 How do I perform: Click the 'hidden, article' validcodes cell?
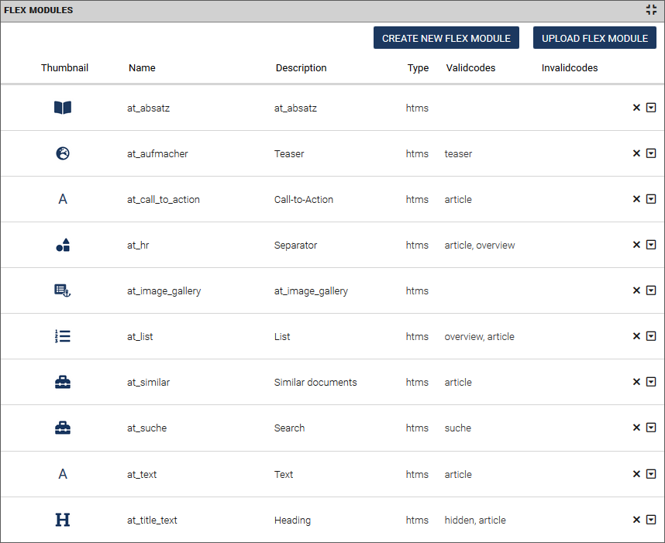475,520
